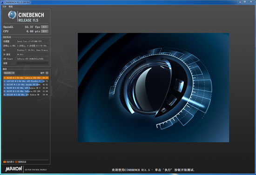Image resolution: width=256 pixels, height=175 pixels.
Task: Click the MAXON logo
Action: coord(13,169)
